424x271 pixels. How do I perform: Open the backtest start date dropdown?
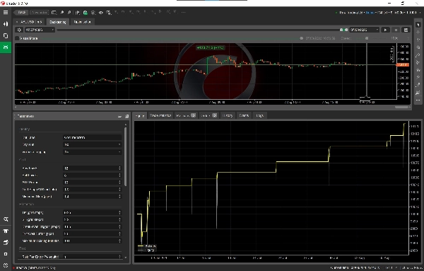tap(40, 30)
